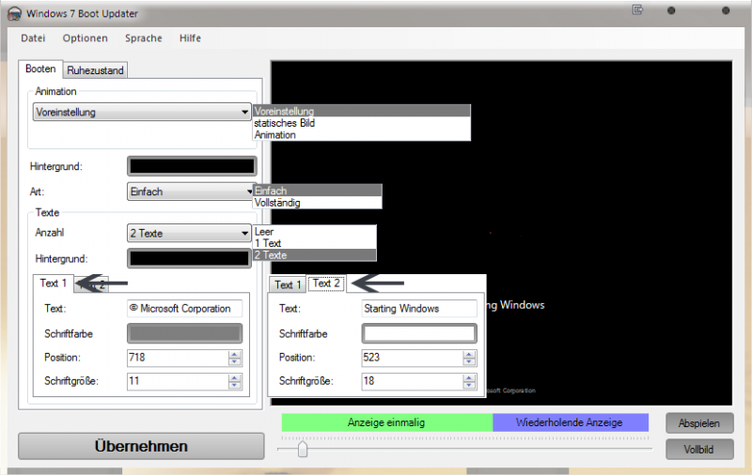Open the white Schriftfarbe swatch for Text 2
752x475 pixels.
tap(419, 334)
